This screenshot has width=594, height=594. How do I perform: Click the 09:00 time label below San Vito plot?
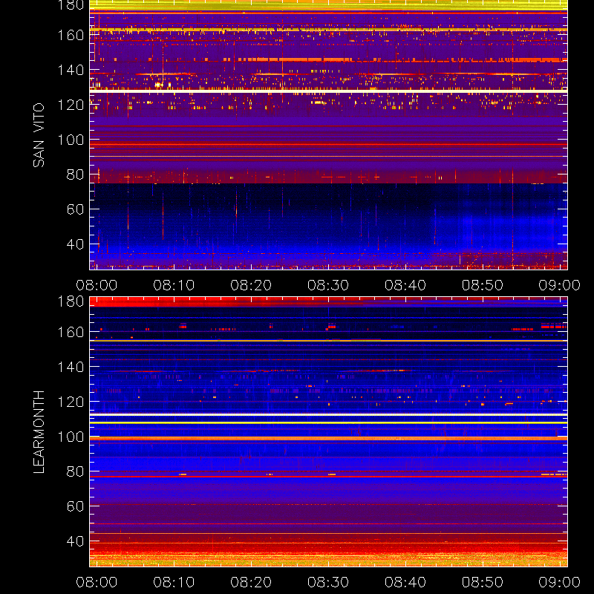point(560,285)
